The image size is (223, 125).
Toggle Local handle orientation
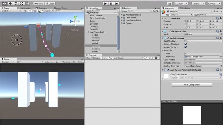(50, 4)
